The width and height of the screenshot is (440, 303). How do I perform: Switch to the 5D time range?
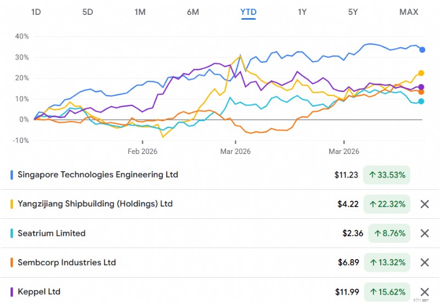87,12
